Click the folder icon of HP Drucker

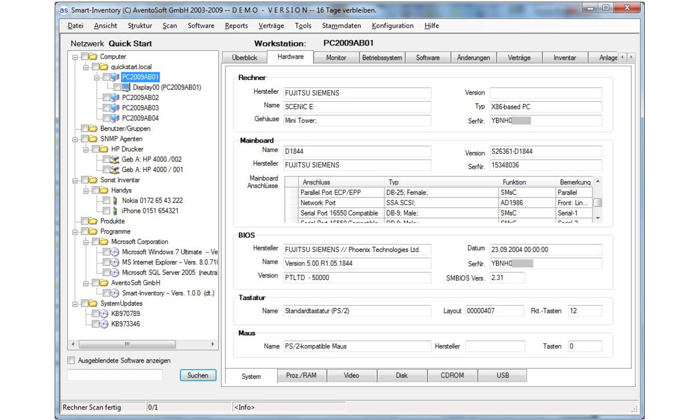[x=104, y=149]
